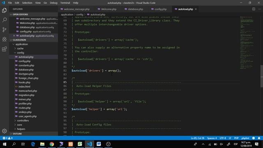The width and height of the screenshot is (263, 148).
Task: Show hidden system tray icons
Action: pos(203,144)
